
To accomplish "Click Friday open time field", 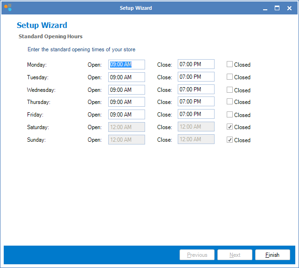I will [x=126, y=114].
